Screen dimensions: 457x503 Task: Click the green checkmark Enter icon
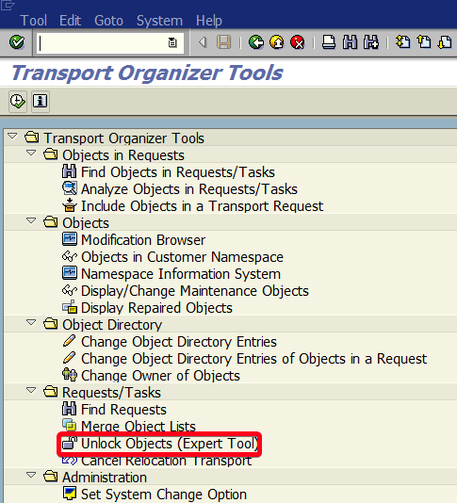pos(17,42)
